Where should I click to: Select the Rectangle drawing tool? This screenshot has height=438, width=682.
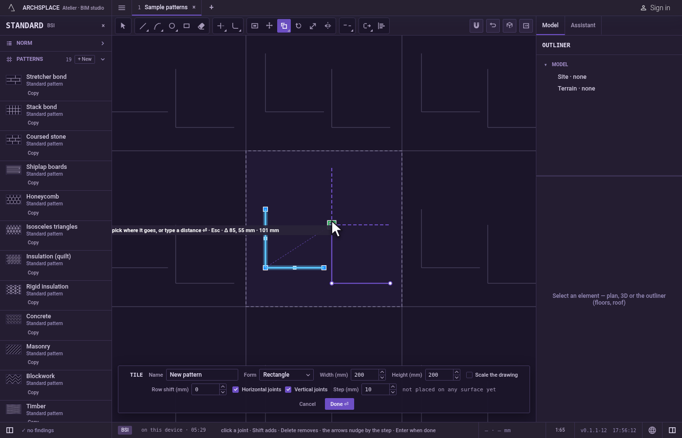pos(187,26)
